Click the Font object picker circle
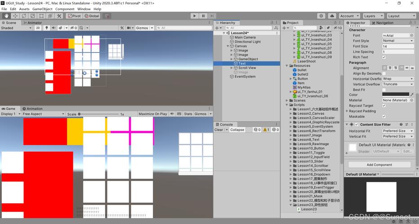Screen dimensions: 419x224 coord(412,35)
